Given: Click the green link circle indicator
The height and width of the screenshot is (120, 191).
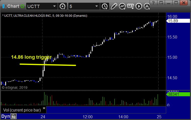Looking at the screenshot, I should point(22,6).
